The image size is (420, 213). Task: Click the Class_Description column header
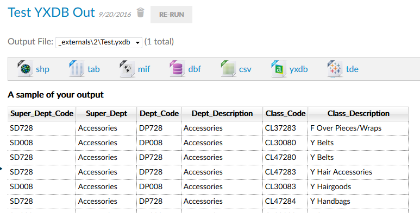click(x=358, y=114)
